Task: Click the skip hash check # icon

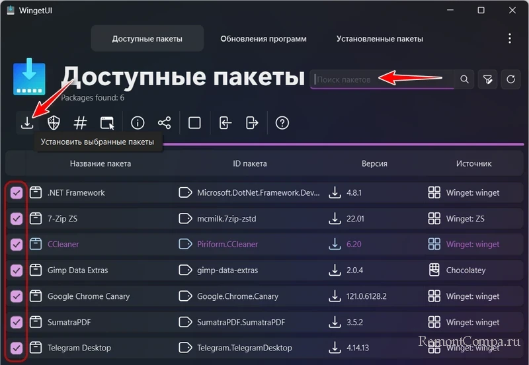Action: (x=80, y=123)
